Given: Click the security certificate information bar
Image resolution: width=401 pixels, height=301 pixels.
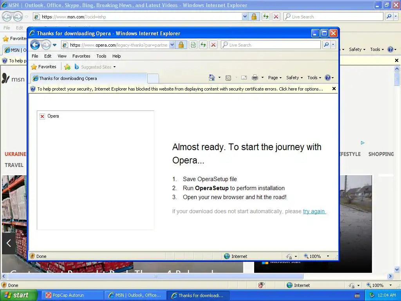Looking at the screenshot, I should coord(180,89).
